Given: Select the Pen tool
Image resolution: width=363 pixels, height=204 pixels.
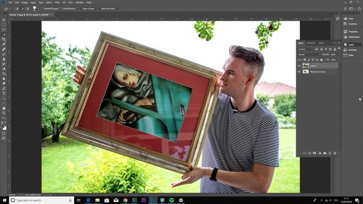Looking at the screenshot, I should (x=4, y=89).
